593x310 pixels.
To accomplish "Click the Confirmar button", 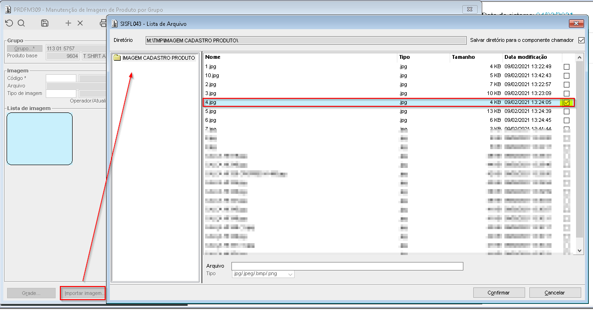I will click(x=499, y=293).
